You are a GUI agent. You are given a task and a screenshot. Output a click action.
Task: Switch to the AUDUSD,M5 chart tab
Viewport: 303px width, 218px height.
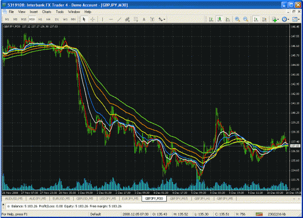coord(14,199)
